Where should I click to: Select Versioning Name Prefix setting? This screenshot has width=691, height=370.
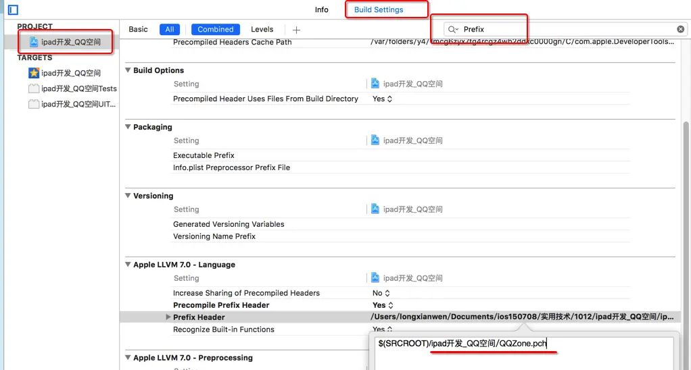214,236
